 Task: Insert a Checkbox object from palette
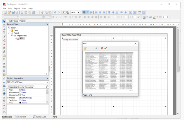click(x=4, y=78)
